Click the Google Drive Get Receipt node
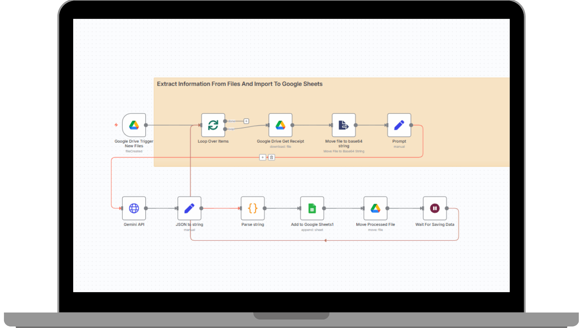 (x=280, y=125)
